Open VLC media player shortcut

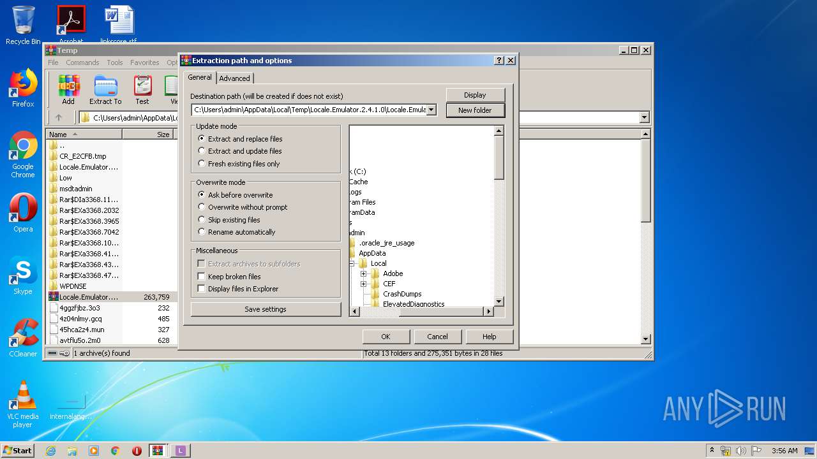23,404
